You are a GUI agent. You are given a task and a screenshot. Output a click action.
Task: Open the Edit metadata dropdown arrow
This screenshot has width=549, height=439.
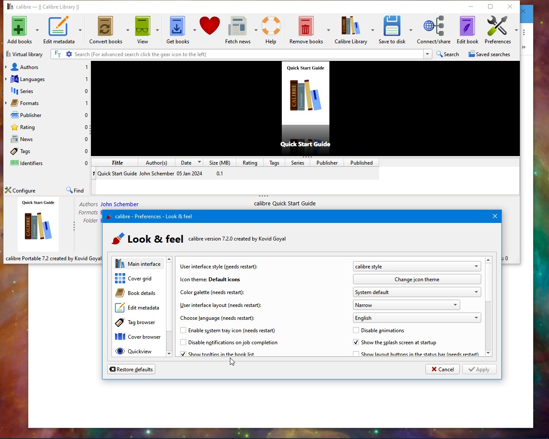[80, 30]
